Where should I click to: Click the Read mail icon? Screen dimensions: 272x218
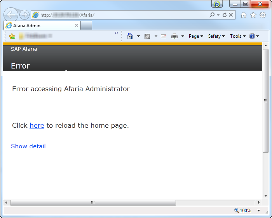coord(164,36)
